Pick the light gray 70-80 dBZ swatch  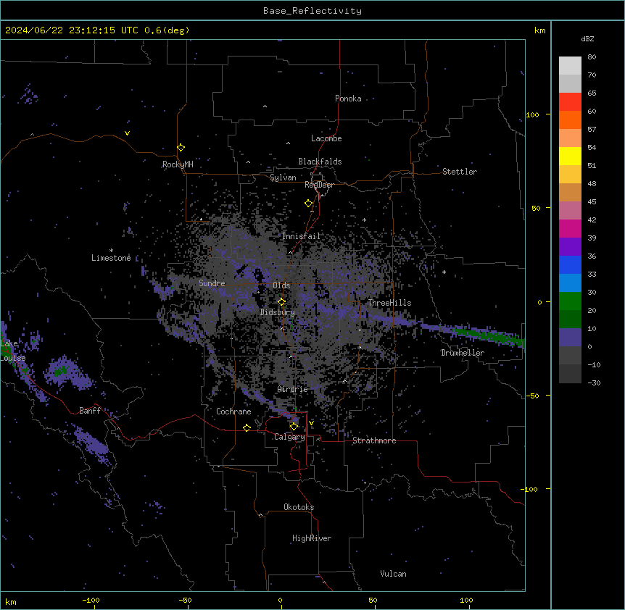click(x=570, y=66)
